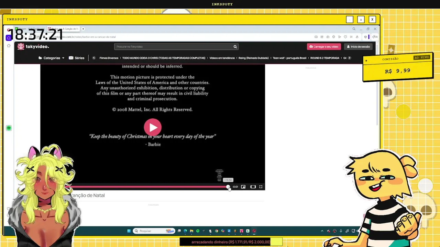Click the Tokyvideo logo

[33, 47]
